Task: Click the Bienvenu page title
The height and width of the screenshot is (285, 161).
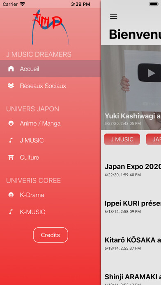Action: pos(135,34)
